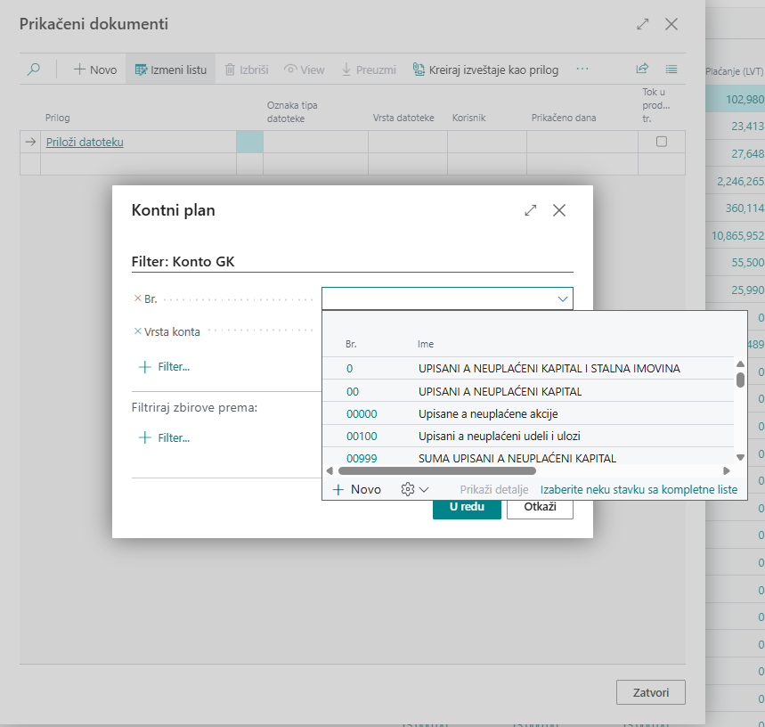Select the Izmeni listu menu item
765x727 pixels.
pyautogui.click(x=170, y=69)
